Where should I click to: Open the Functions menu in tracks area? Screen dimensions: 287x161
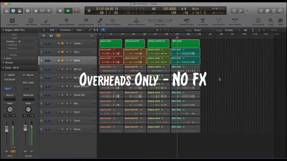tap(67, 30)
